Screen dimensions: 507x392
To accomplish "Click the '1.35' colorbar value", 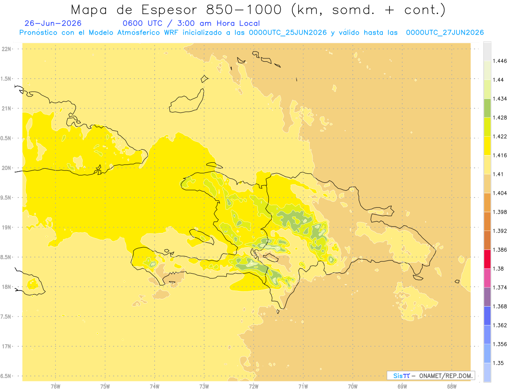I will (x=499, y=363).
